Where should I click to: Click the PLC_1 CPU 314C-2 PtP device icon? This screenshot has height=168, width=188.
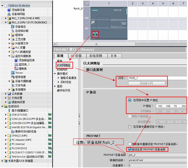[9, 18]
